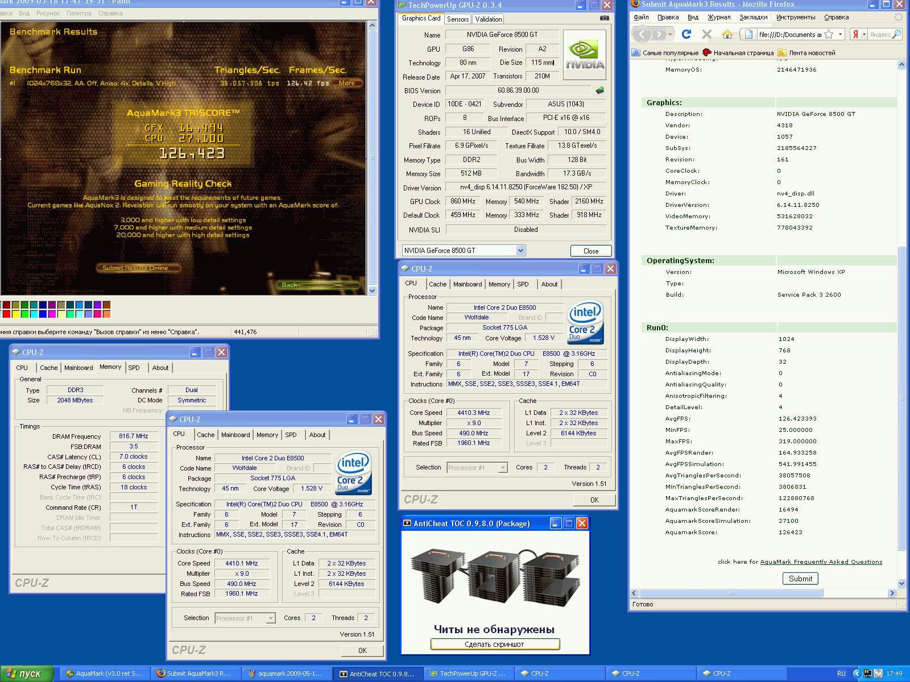Image resolution: width=910 pixels, height=682 pixels.
Task: Click Firefox horizontal scrollbar thumb
Action: coord(731,593)
